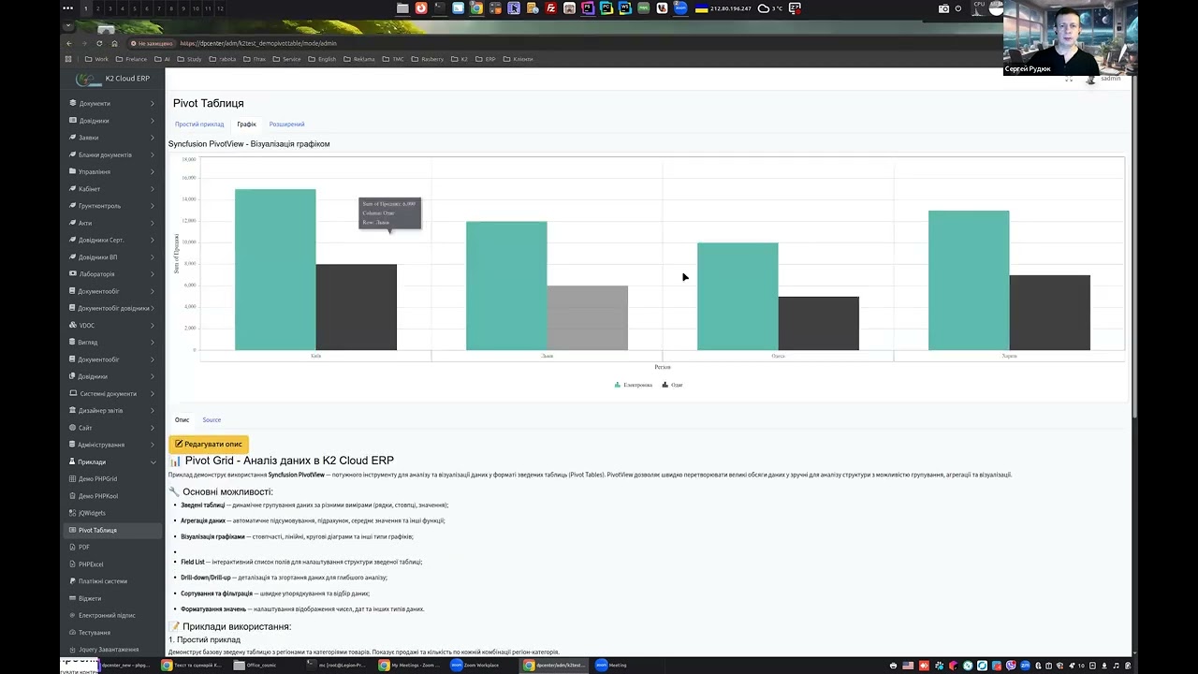Click the Редагувати опис button
1198x674 pixels.
(209, 444)
